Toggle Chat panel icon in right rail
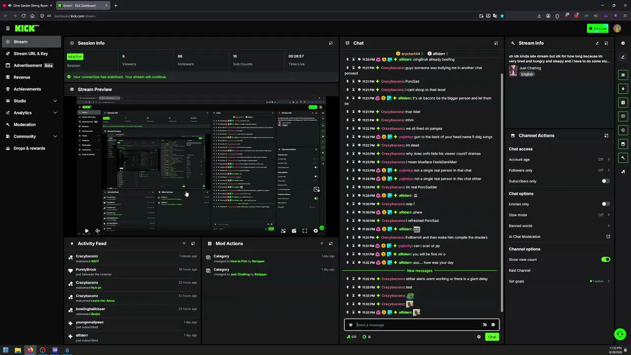Viewport: 631px width, 355px height. point(623,116)
